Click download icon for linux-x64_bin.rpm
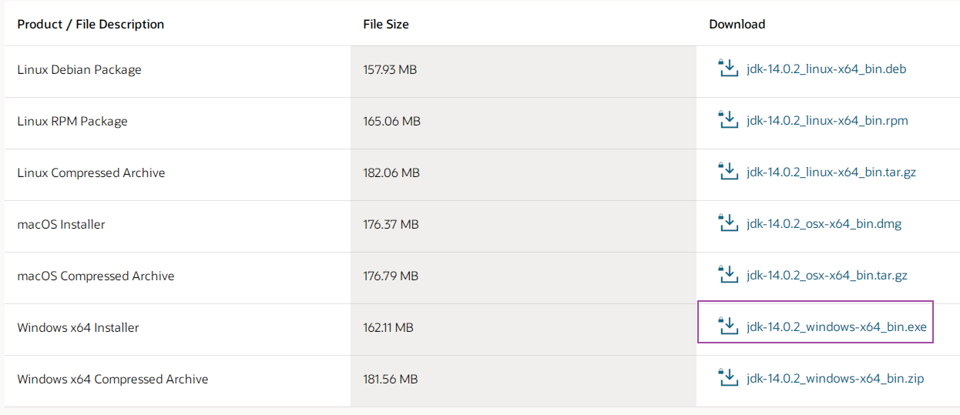 tap(727, 120)
